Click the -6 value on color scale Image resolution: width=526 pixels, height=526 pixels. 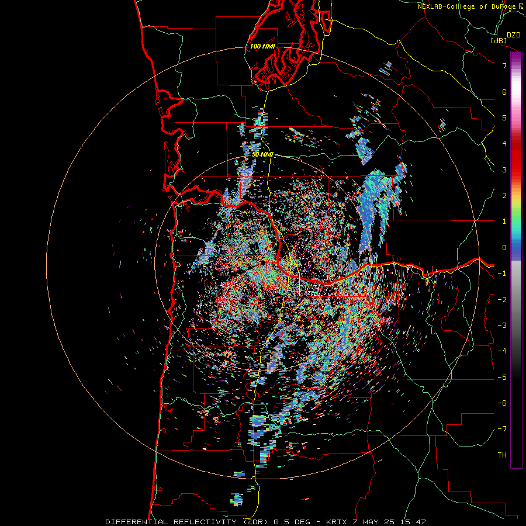502,403
